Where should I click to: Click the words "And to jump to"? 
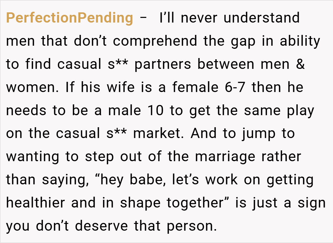pyautogui.click(x=243, y=134)
